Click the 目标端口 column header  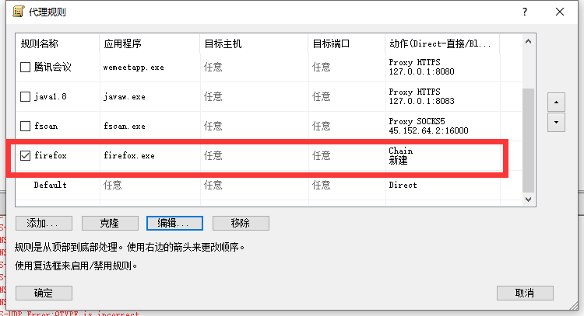[x=345, y=43]
